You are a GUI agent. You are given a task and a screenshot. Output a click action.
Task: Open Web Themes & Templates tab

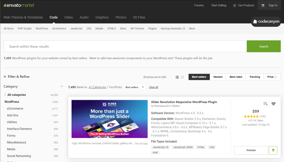click(23, 18)
